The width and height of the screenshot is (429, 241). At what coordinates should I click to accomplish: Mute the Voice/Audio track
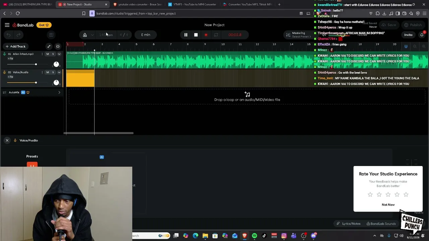[48, 72]
